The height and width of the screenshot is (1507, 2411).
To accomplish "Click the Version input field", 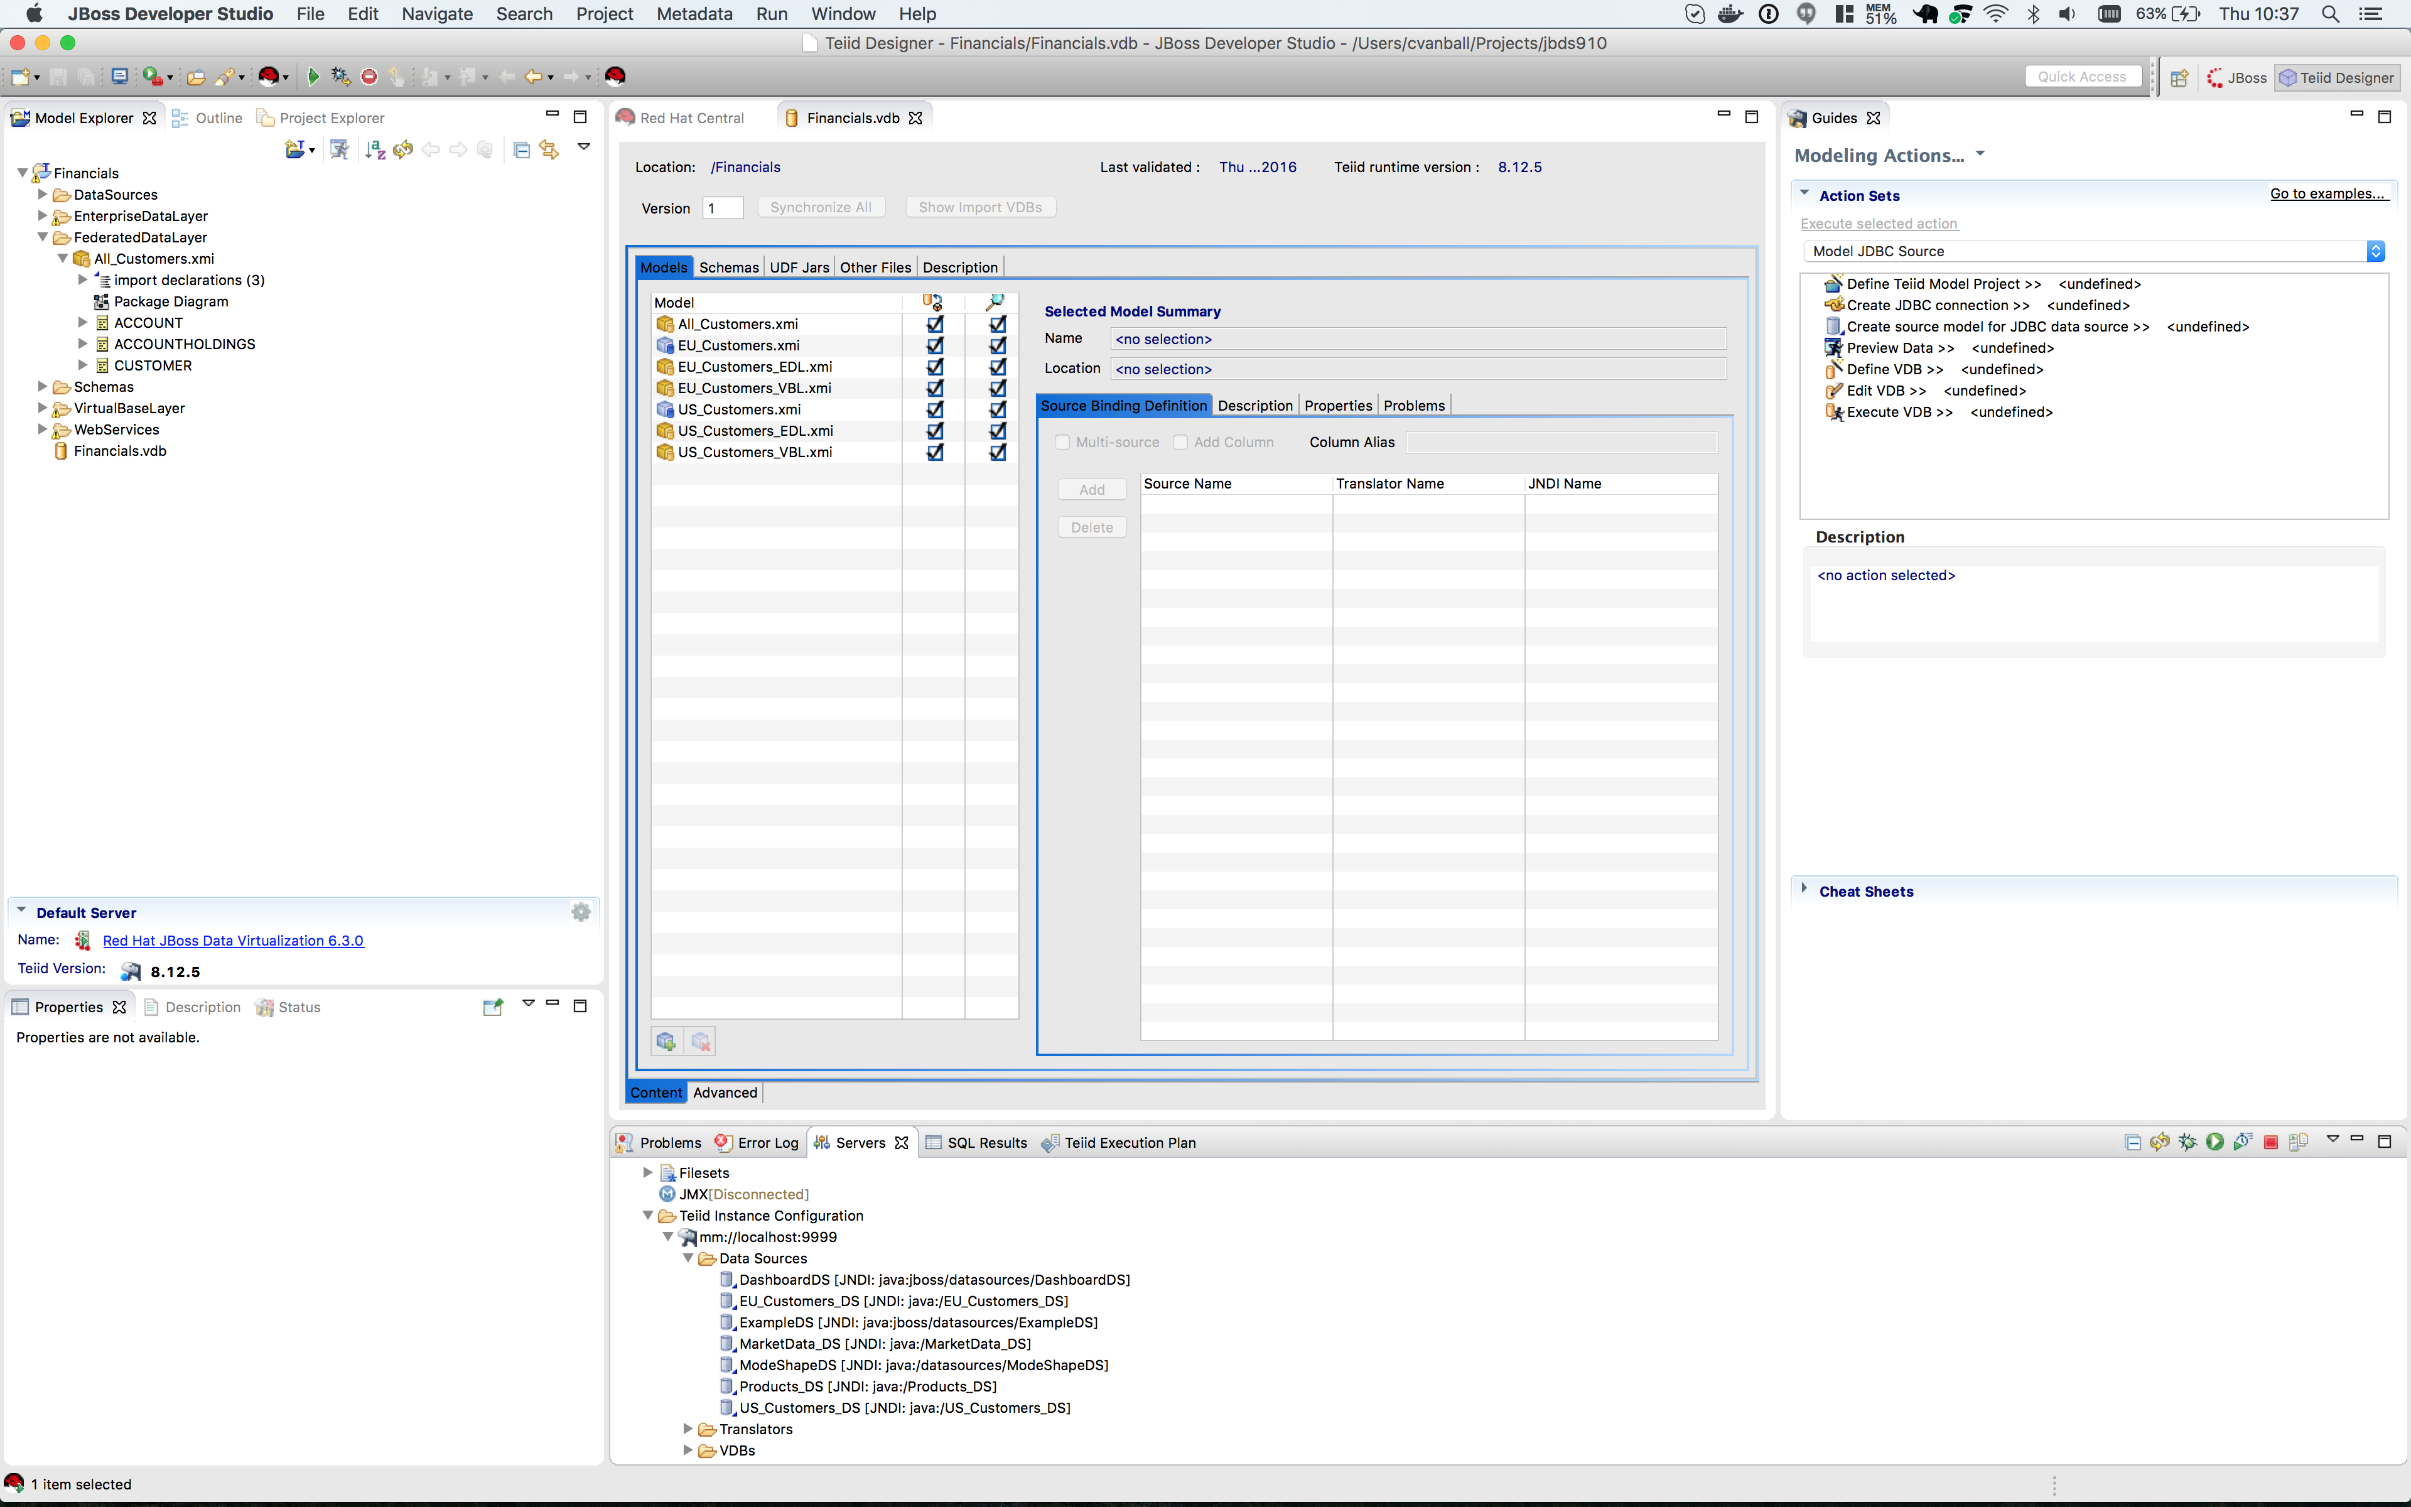I will (x=723, y=207).
